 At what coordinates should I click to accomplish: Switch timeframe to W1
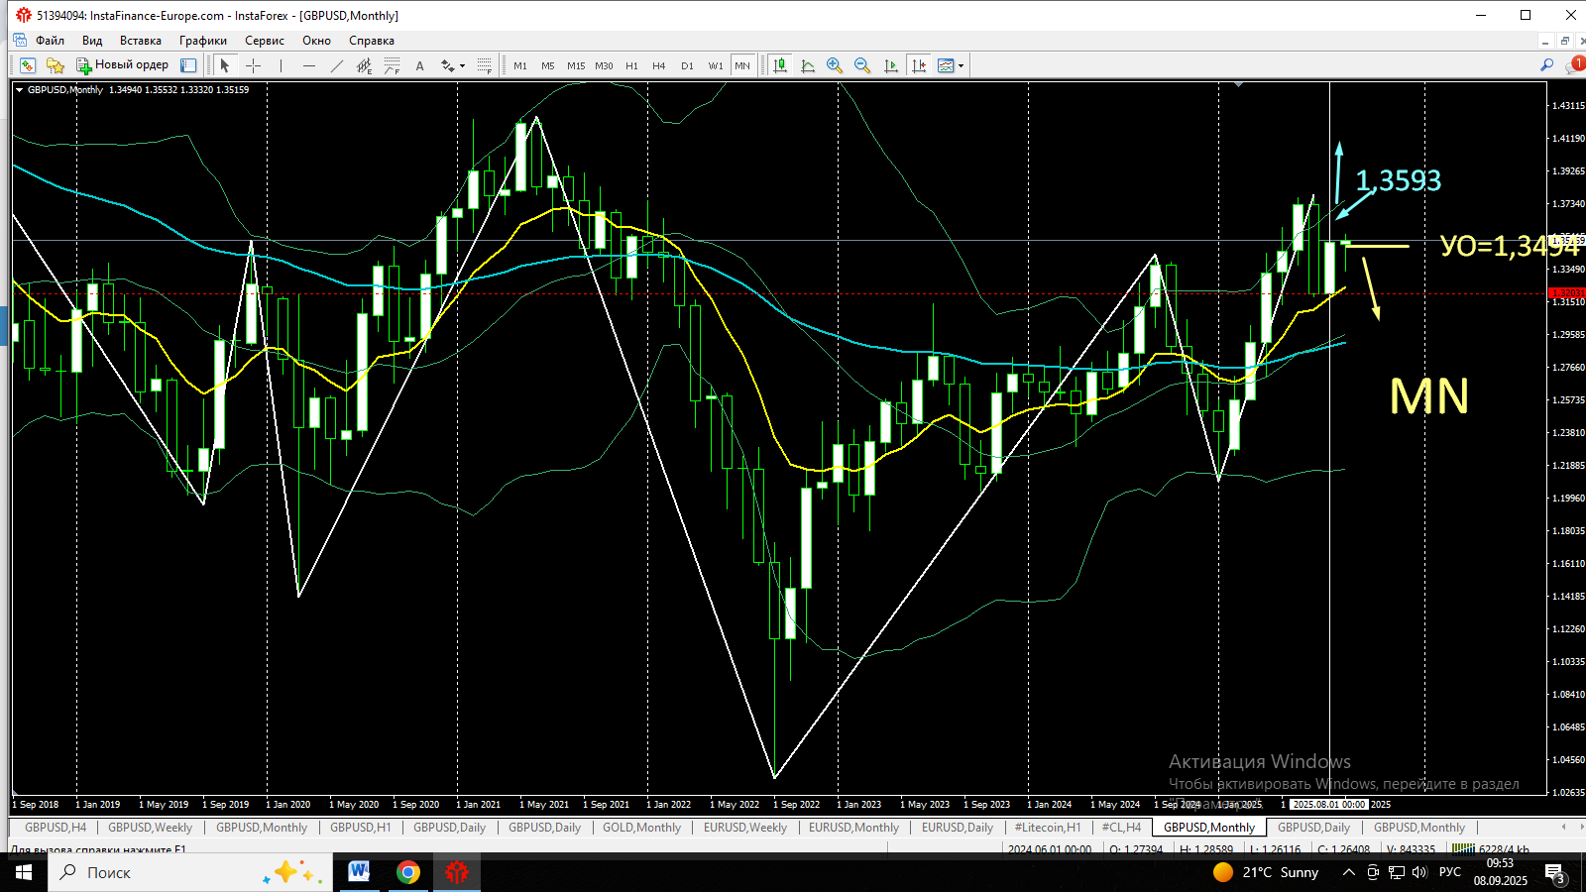point(715,65)
